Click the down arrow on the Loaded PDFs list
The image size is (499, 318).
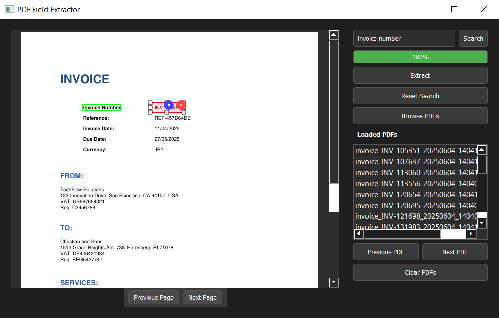pos(481,223)
